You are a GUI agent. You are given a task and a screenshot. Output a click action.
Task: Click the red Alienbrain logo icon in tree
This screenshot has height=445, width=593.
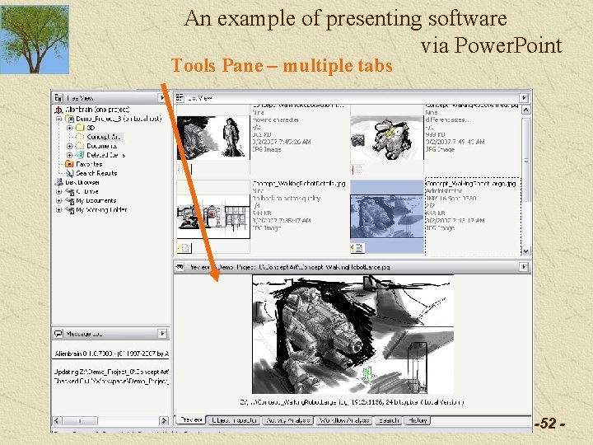click(58, 110)
